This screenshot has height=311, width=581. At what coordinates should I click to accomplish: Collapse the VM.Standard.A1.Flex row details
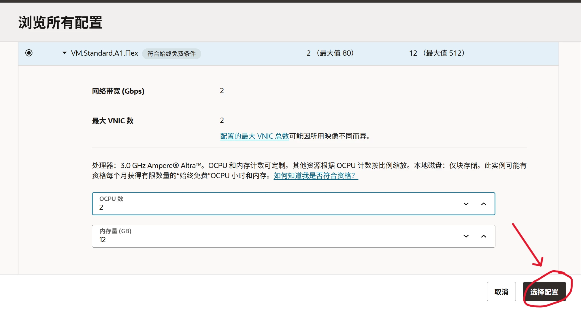(65, 53)
